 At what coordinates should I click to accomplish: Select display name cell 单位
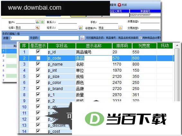94,70
